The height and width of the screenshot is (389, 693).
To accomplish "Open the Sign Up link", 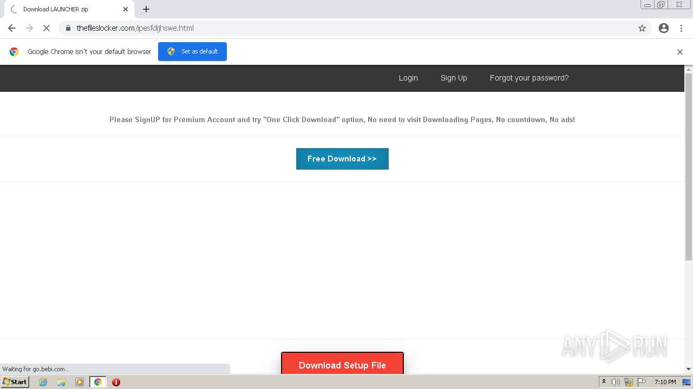I will click(x=454, y=78).
